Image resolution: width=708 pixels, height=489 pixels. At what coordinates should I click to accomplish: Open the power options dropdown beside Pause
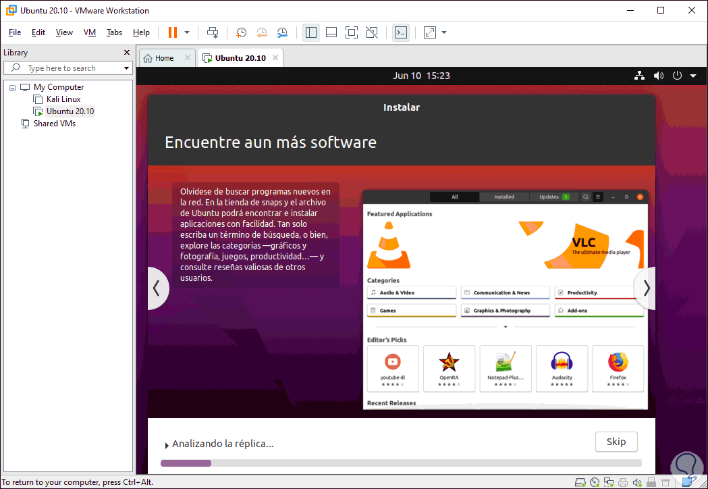tap(187, 32)
